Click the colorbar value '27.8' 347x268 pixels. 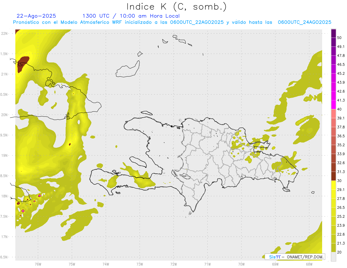click(x=341, y=199)
